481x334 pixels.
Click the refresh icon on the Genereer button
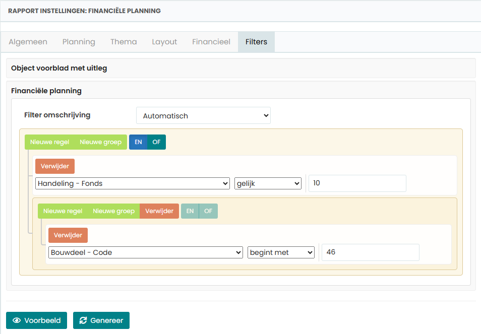click(x=83, y=320)
